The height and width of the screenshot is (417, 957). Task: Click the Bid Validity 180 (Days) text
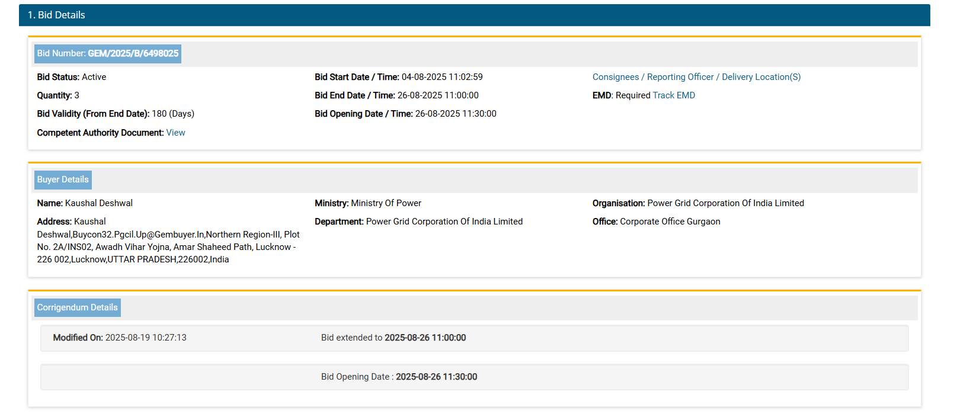click(x=172, y=114)
